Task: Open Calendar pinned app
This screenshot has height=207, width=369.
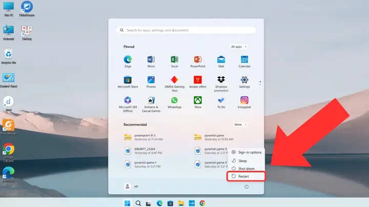Action: [x=244, y=62]
